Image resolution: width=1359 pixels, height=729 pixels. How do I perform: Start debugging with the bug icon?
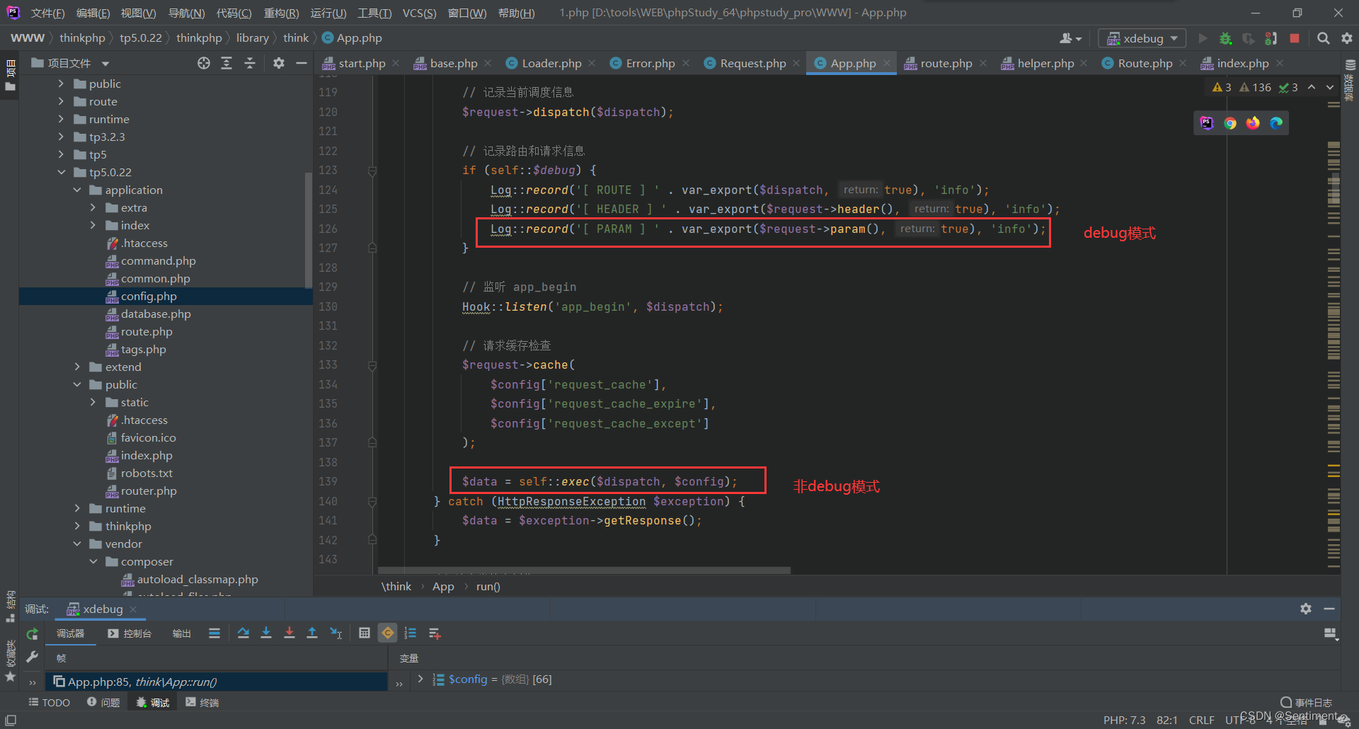pos(1226,38)
